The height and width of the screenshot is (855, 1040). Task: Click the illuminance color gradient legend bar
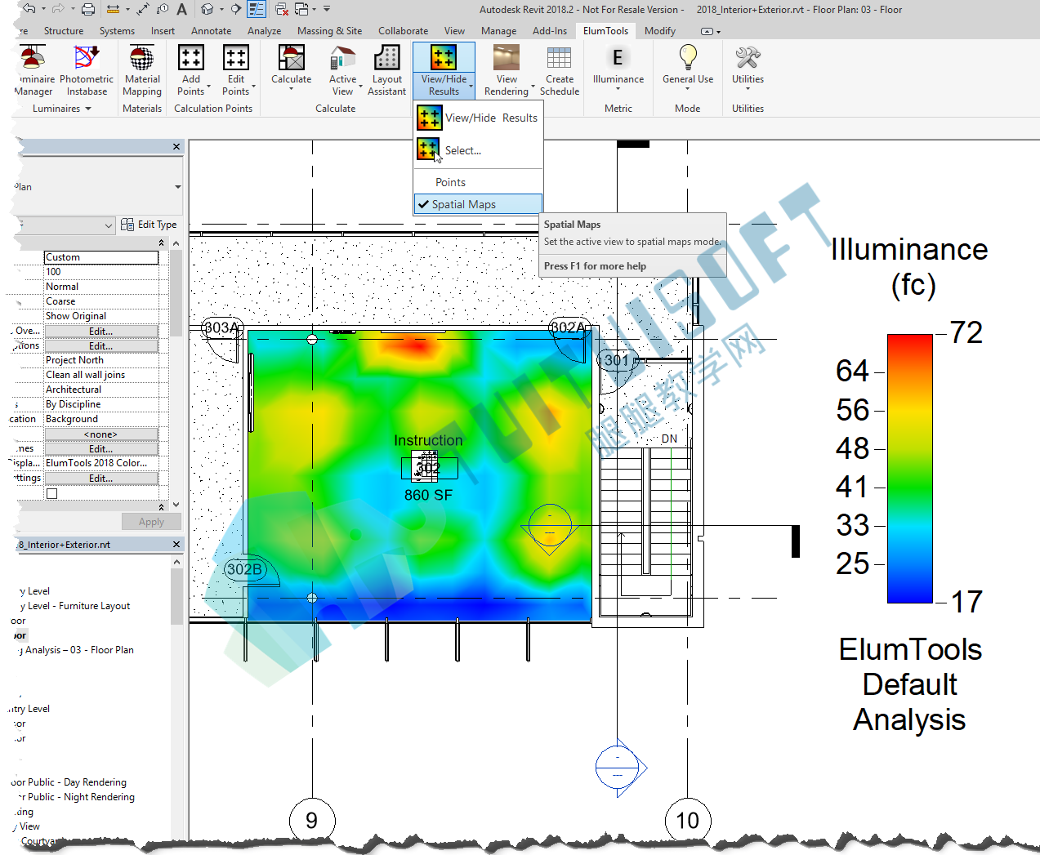[910, 468]
